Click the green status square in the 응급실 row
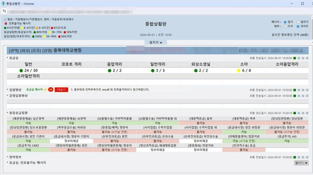The image size is (313, 175). [295, 58]
